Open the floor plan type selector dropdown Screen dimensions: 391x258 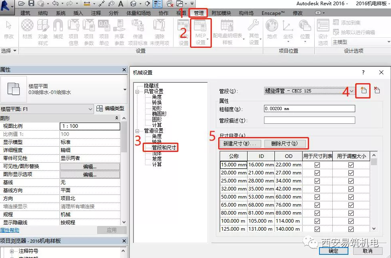(x=125, y=90)
